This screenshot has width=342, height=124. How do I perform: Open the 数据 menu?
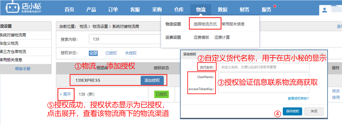pyautogui.click(x=222, y=10)
